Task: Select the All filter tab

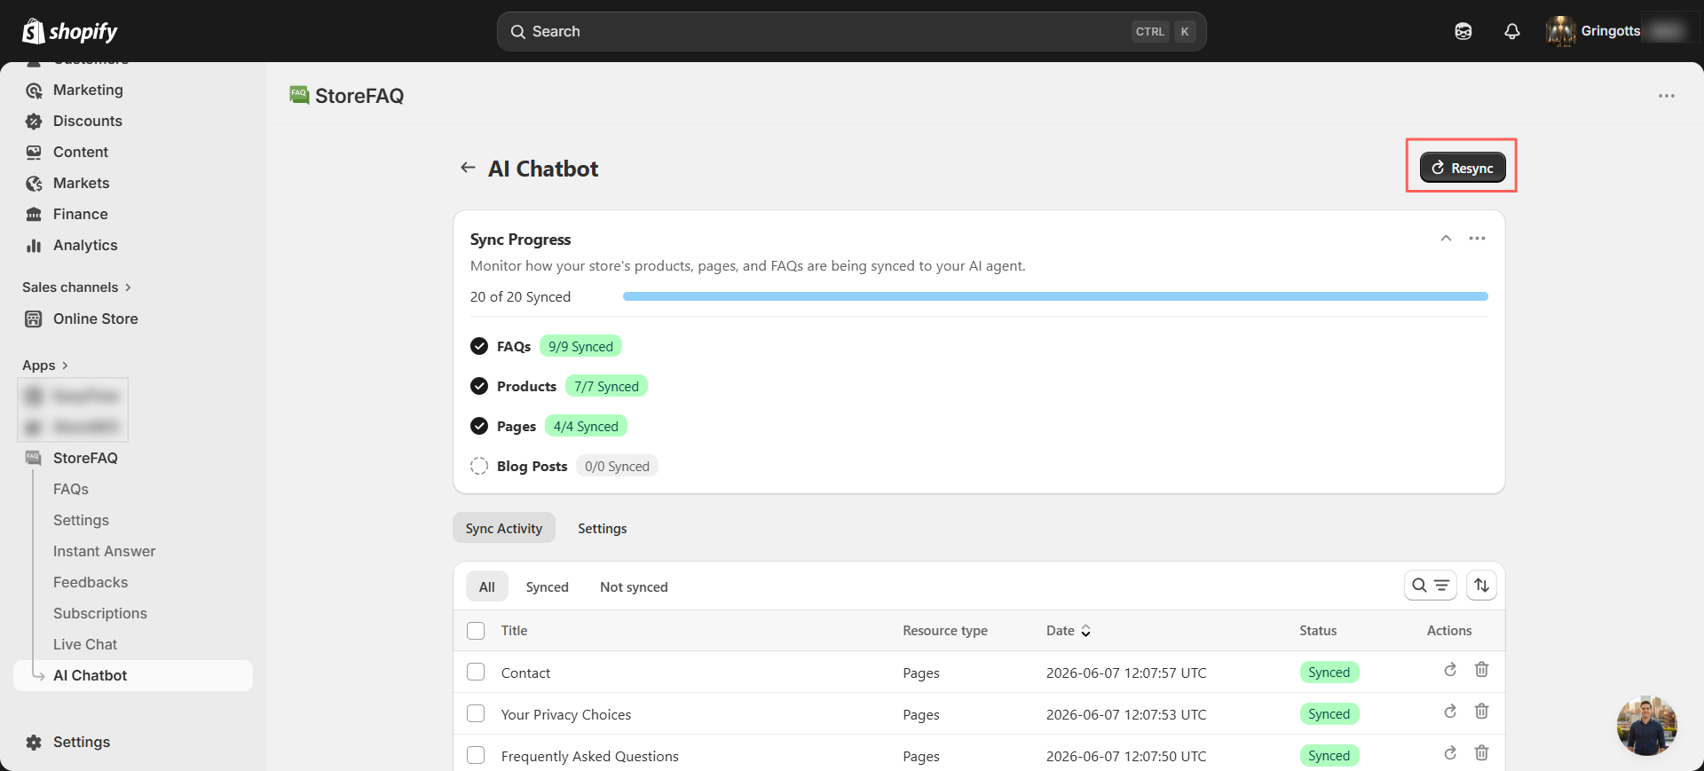Action: [487, 586]
